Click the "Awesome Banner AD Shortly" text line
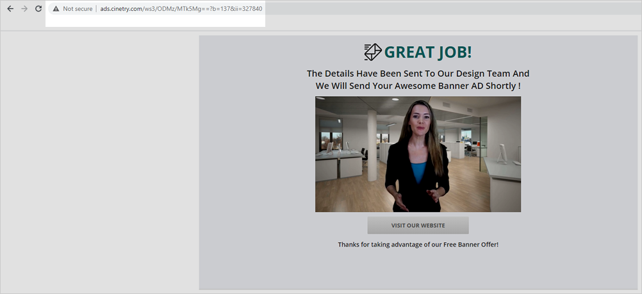The image size is (642, 294). click(418, 86)
